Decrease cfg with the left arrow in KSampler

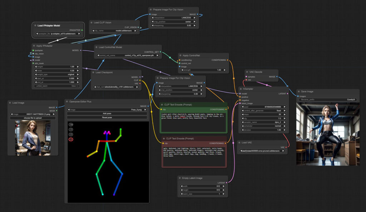click(243, 118)
